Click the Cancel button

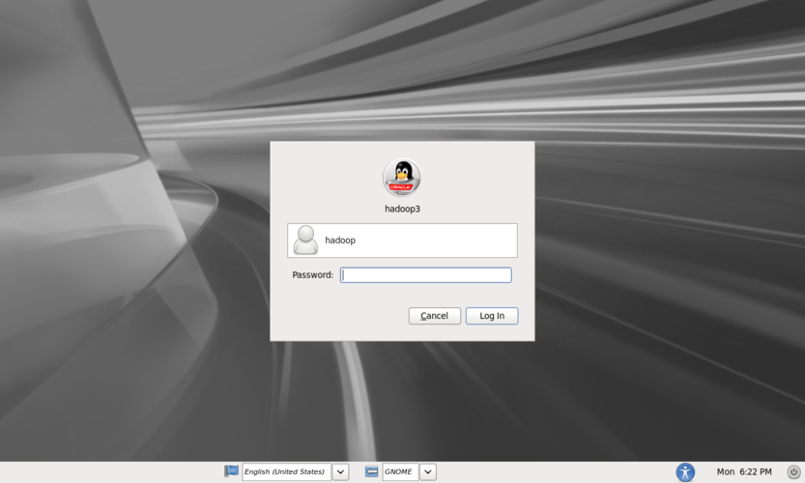(x=435, y=316)
